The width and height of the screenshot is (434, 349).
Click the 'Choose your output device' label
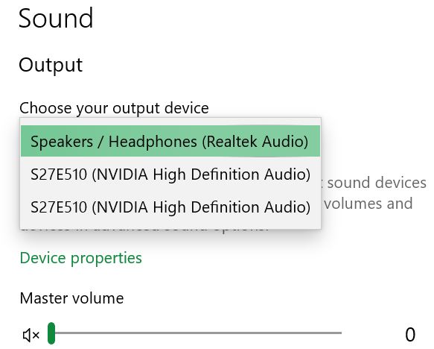(114, 108)
